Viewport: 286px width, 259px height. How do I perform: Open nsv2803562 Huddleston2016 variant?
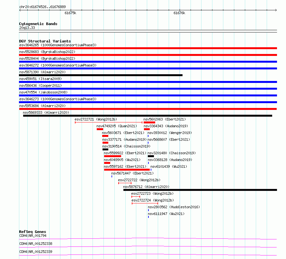(174, 207)
